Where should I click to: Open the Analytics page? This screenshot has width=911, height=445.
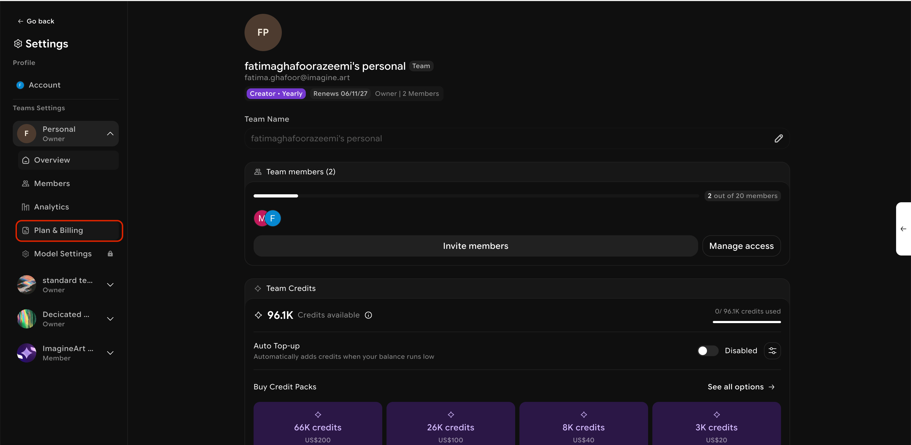point(68,207)
